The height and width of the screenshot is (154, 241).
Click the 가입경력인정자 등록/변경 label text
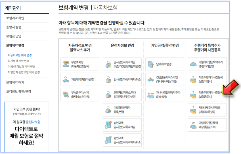[x=122, y=110]
